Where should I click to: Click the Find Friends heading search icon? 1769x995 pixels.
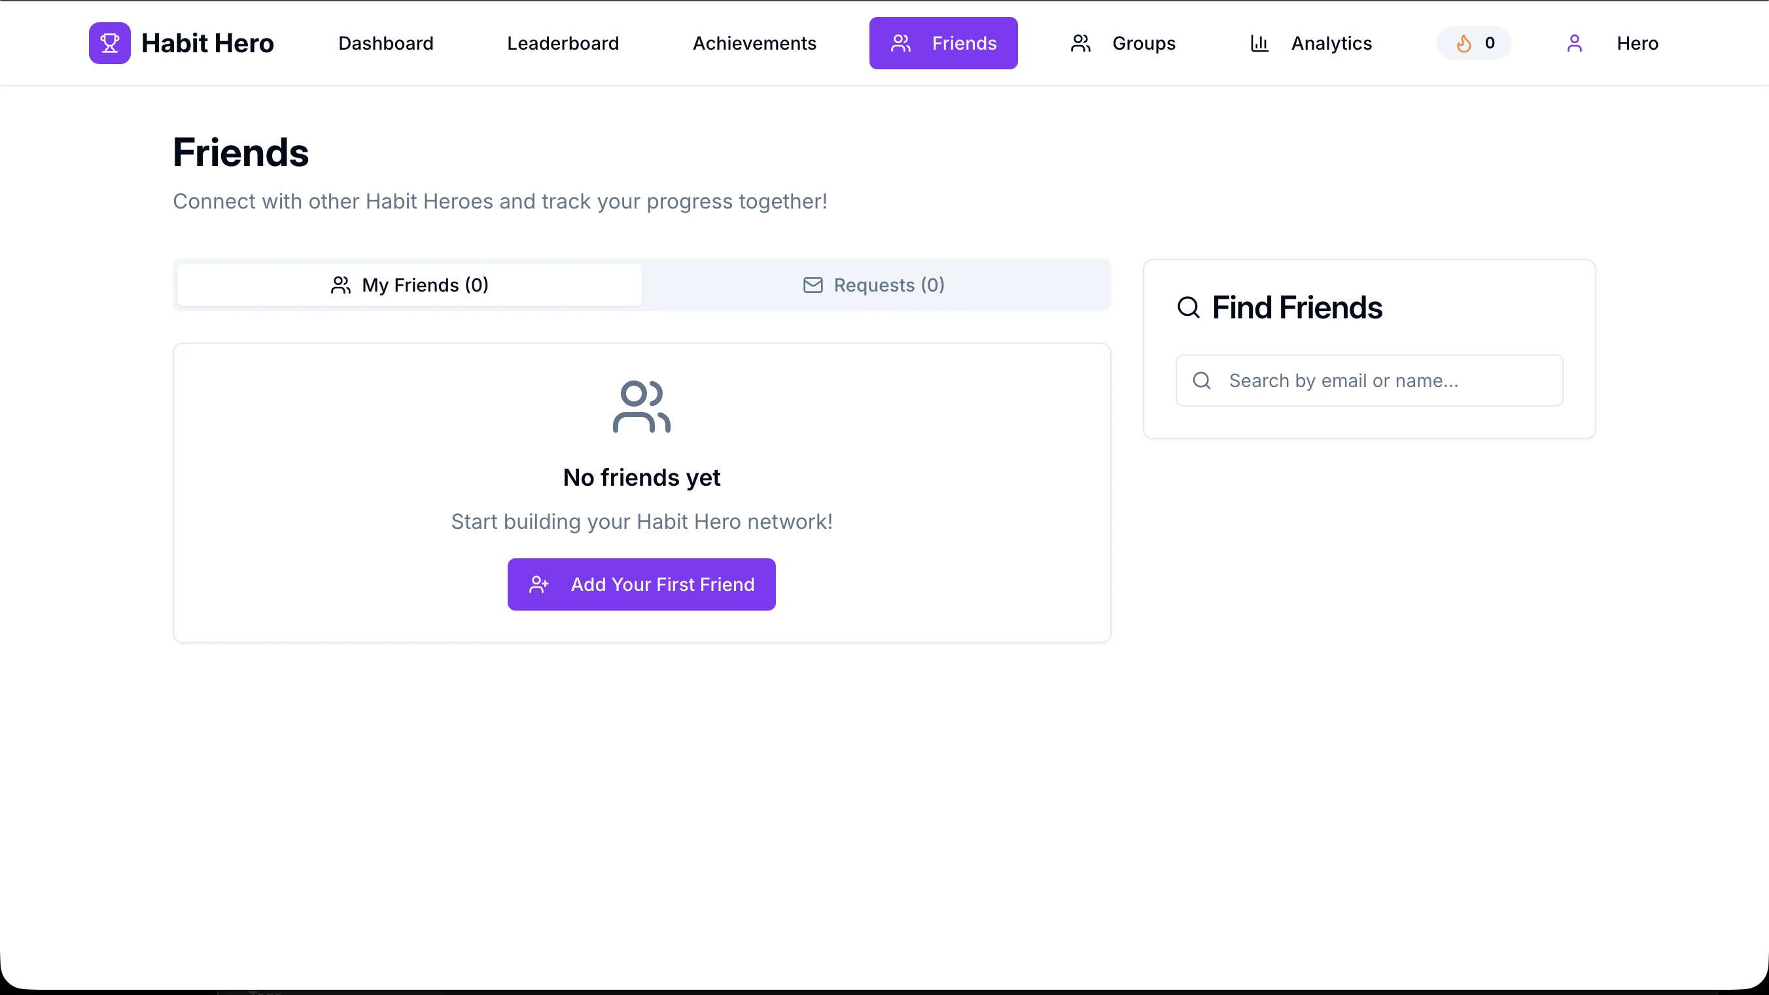pyautogui.click(x=1188, y=307)
